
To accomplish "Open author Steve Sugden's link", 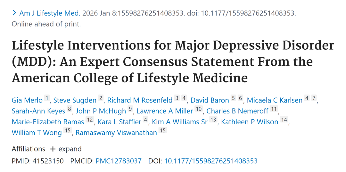I will pyautogui.click(x=75, y=100).
